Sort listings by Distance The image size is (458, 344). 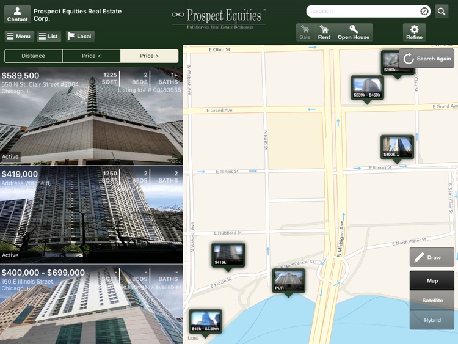(x=34, y=56)
